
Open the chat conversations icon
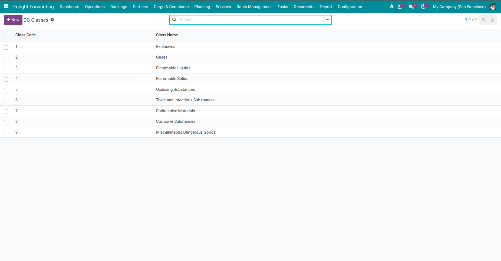coord(411,7)
